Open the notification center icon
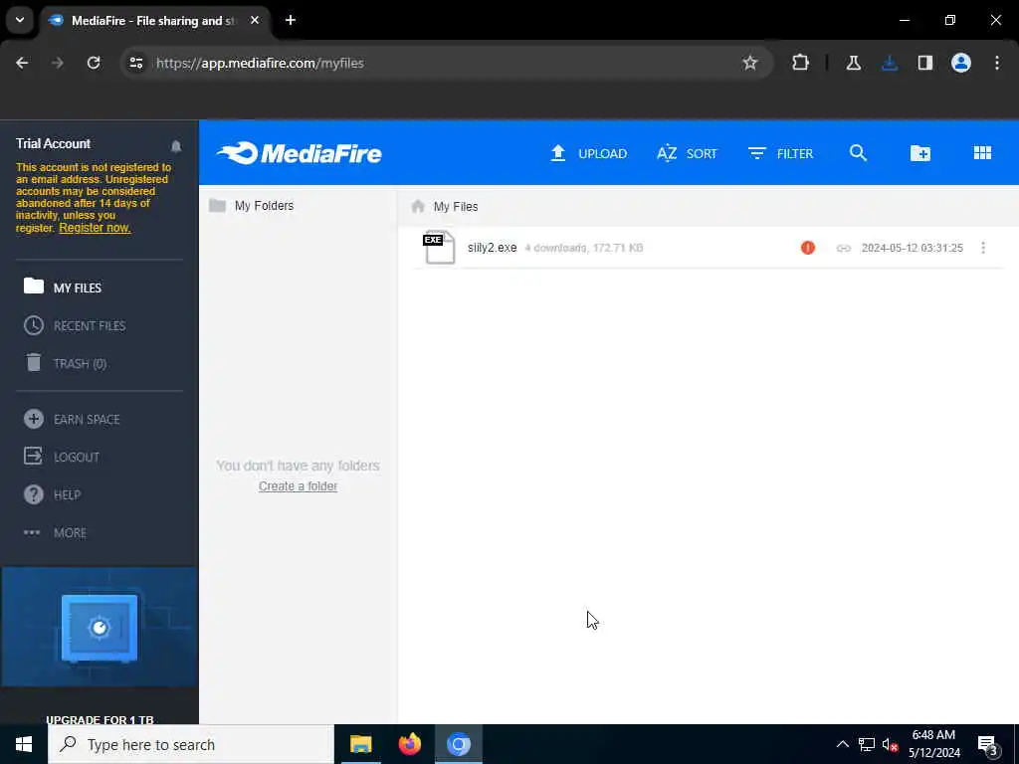The height and width of the screenshot is (764, 1019). [987, 745]
